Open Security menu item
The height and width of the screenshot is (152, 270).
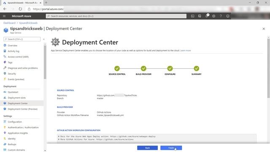pyautogui.click(x=12, y=74)
